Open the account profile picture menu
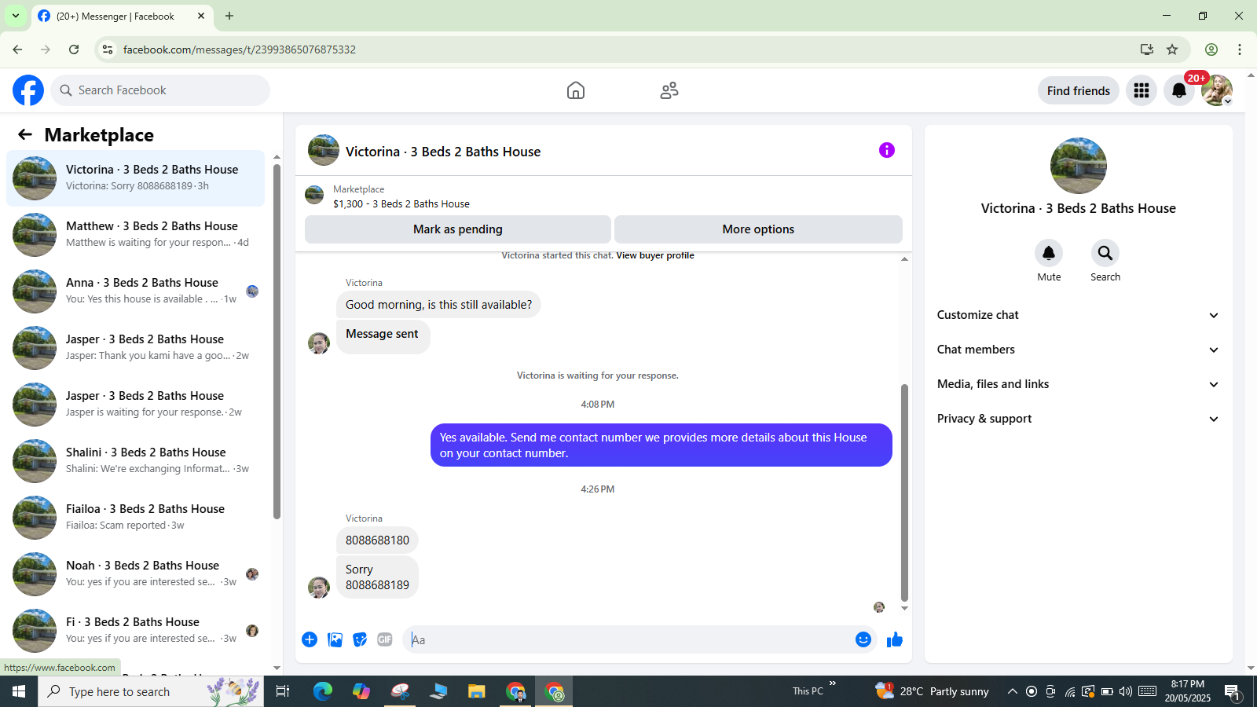 pos(1217,90)
